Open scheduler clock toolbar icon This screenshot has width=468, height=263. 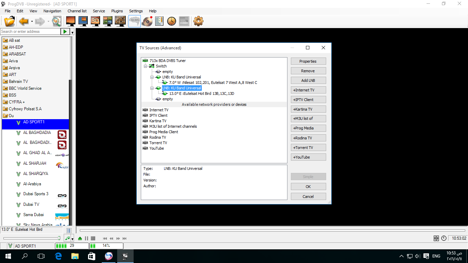[x=171, y=21]
